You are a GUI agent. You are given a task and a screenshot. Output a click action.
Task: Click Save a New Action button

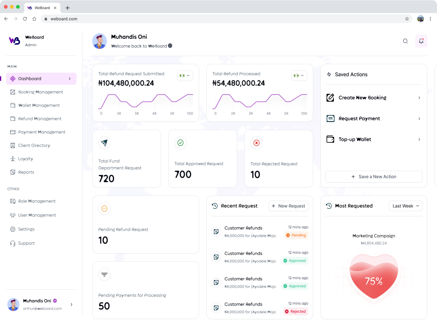(374, 177)
